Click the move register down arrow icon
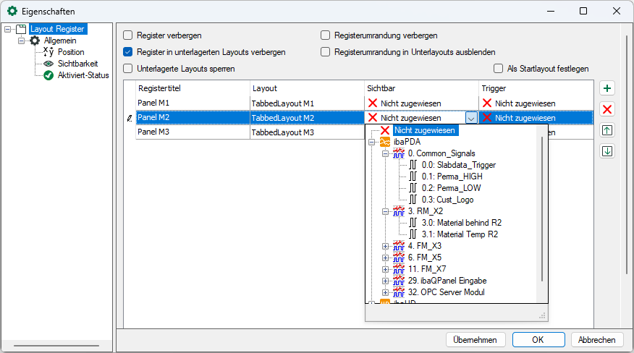634x353 pixels. [608, 151]
